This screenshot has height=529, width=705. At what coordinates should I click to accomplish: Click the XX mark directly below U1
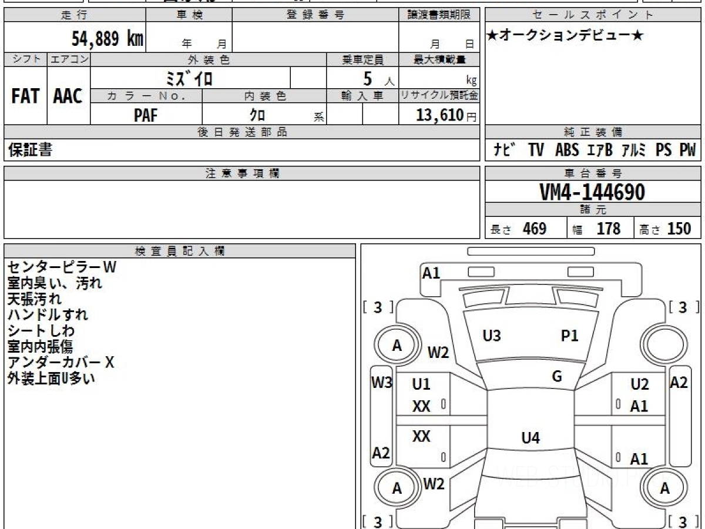point(421,406)
